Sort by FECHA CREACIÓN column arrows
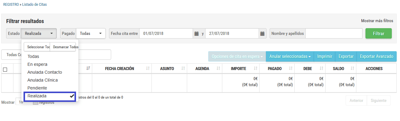Viewport: 400px width, 121px height. pyautogui.click(x=148, y=69)
